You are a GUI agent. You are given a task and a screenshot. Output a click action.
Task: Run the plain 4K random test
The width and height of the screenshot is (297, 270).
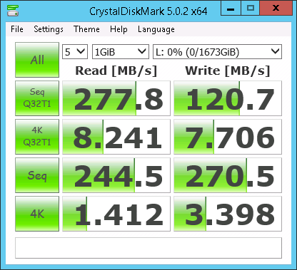(37, 214)
